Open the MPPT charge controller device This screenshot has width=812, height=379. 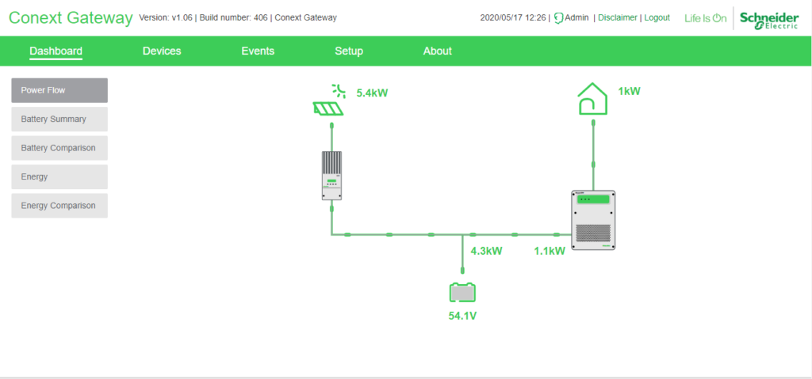pyautogui.click(x=331, y=176)
